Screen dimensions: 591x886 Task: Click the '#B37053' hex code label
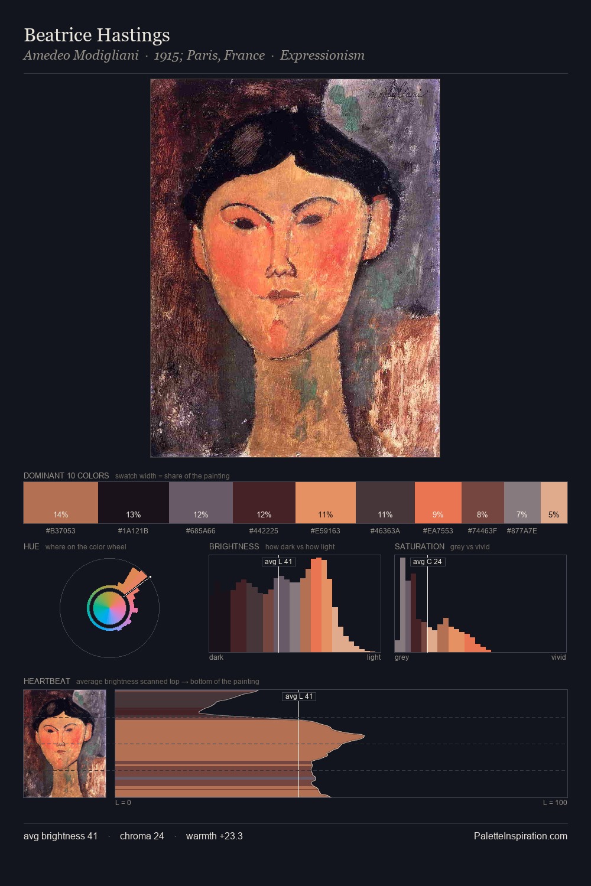click(x=61, y=531)
